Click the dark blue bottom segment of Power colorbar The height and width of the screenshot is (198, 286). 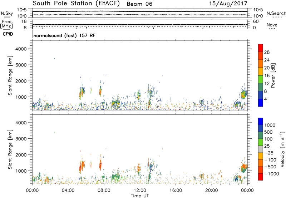coord(261,103)
